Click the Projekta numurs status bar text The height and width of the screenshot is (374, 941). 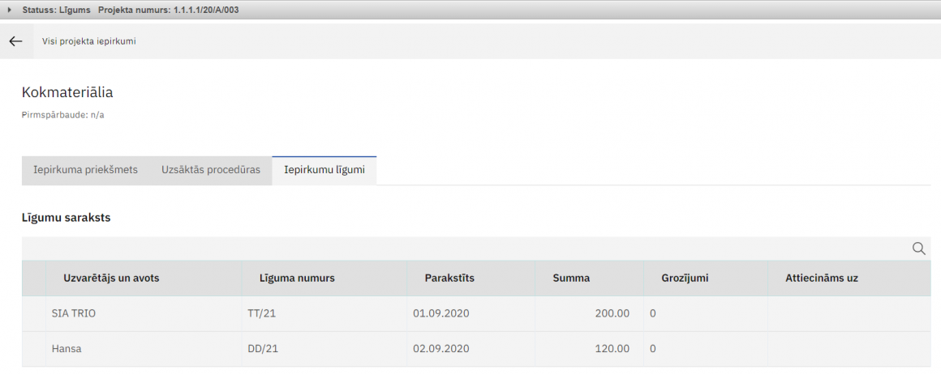coord(168,10)
